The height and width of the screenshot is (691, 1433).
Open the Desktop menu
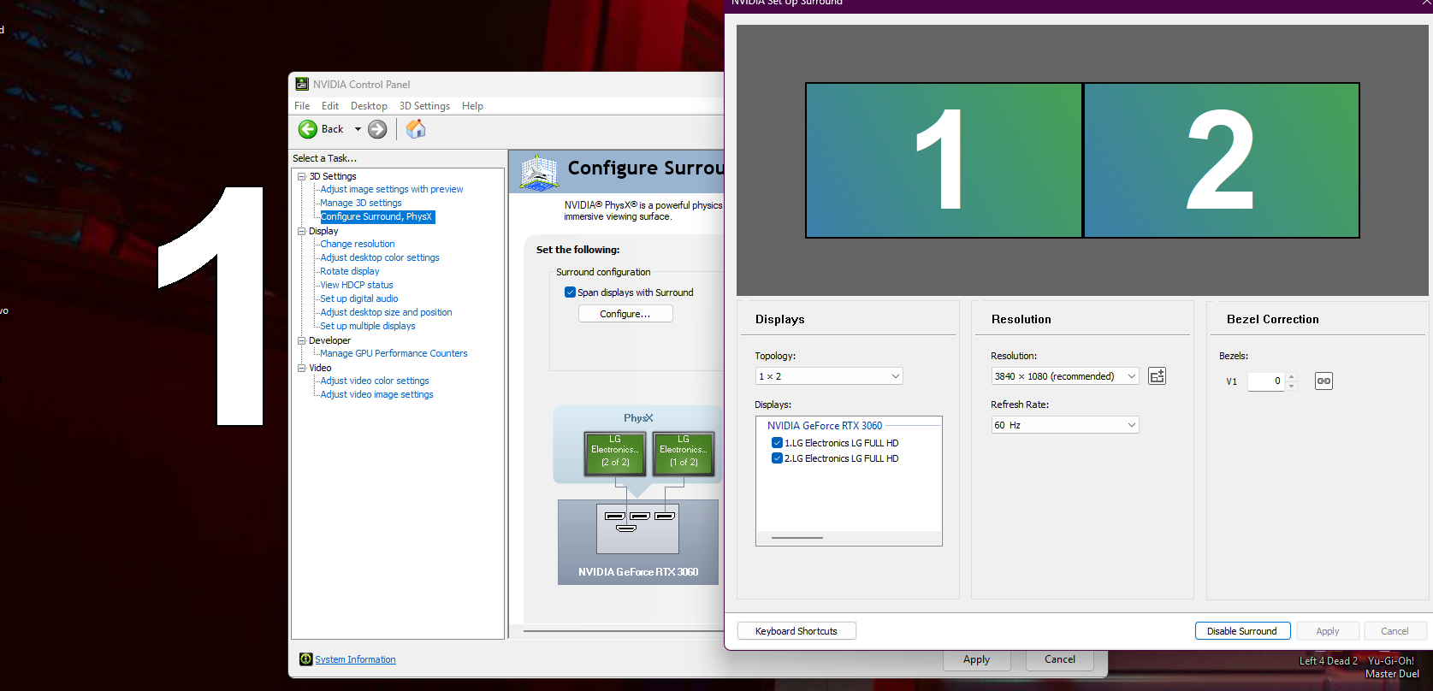pos(369,106)
